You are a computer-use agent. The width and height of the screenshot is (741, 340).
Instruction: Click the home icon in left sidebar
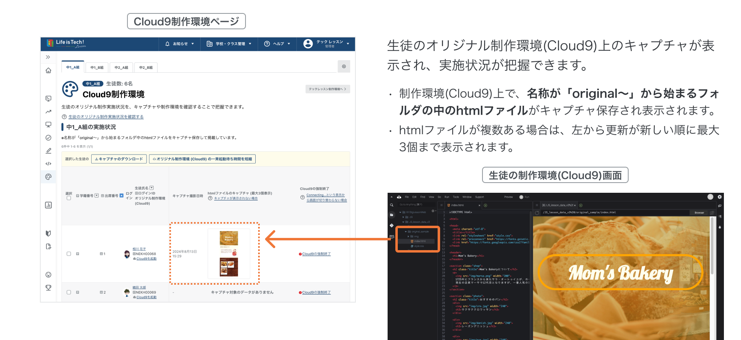(48, 70)
